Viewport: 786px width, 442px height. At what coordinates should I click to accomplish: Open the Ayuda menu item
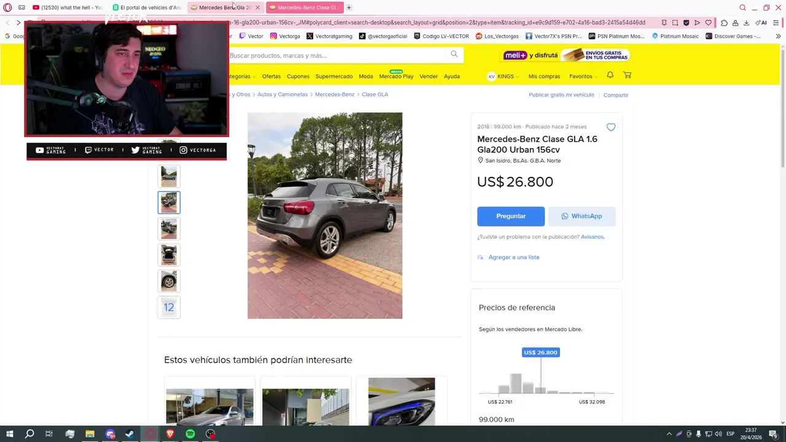(x=452, y=77)
